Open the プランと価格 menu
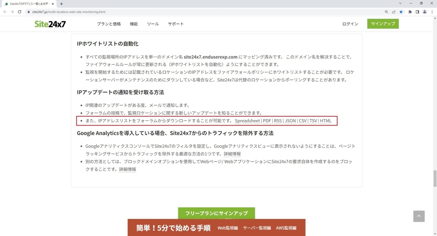Screen dimensions: 437x236 (109, 24)
